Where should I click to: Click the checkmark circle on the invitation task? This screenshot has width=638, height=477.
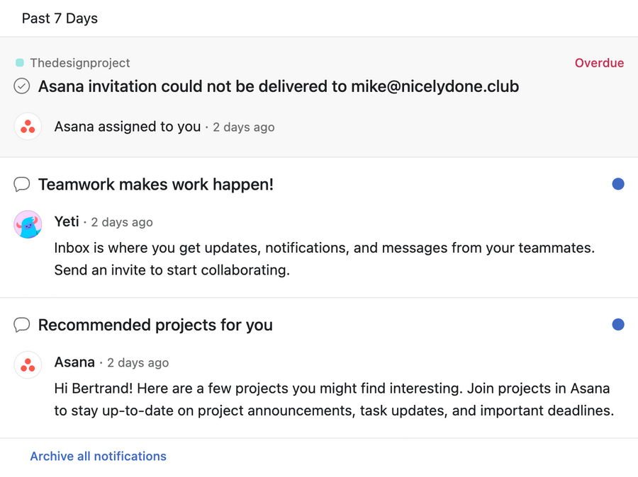[21, 86]
